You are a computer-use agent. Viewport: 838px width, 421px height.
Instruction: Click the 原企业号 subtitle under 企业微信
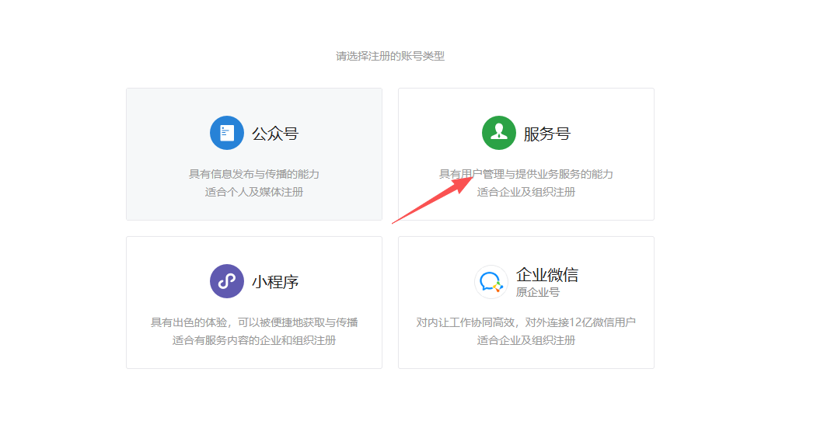point(538,292)
